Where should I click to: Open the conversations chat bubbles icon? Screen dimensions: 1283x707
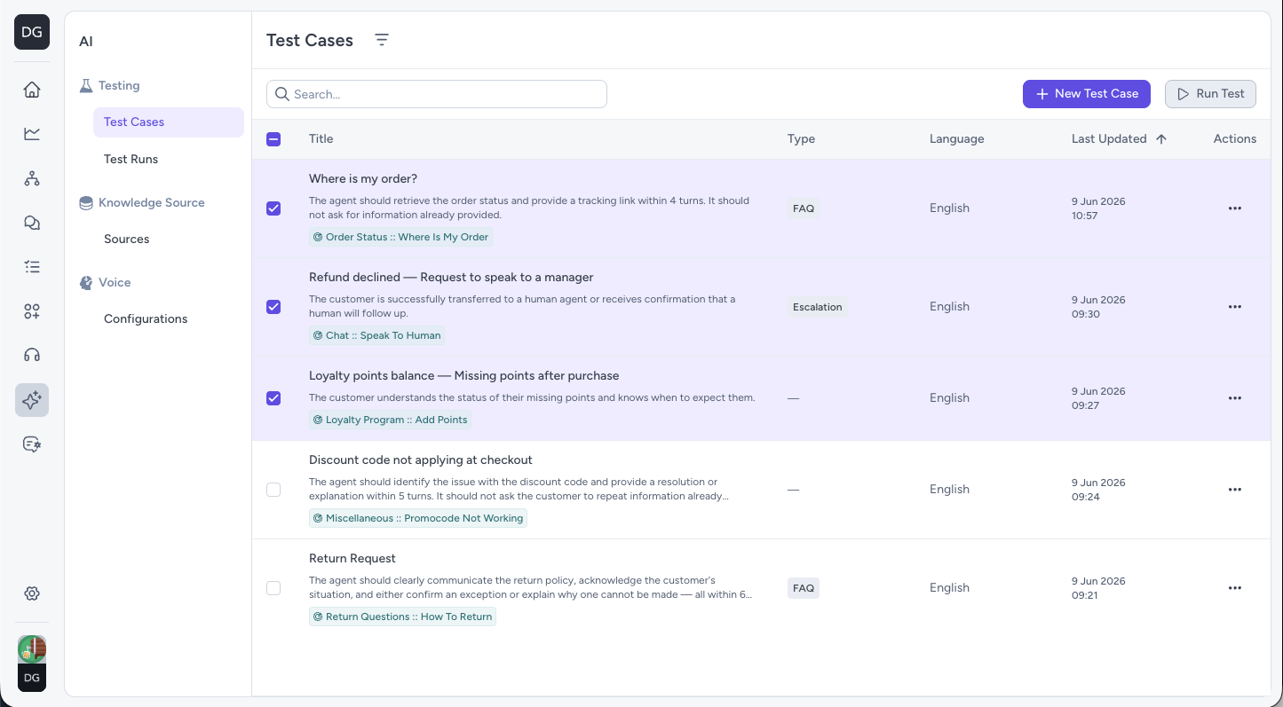tap(32, 223)
